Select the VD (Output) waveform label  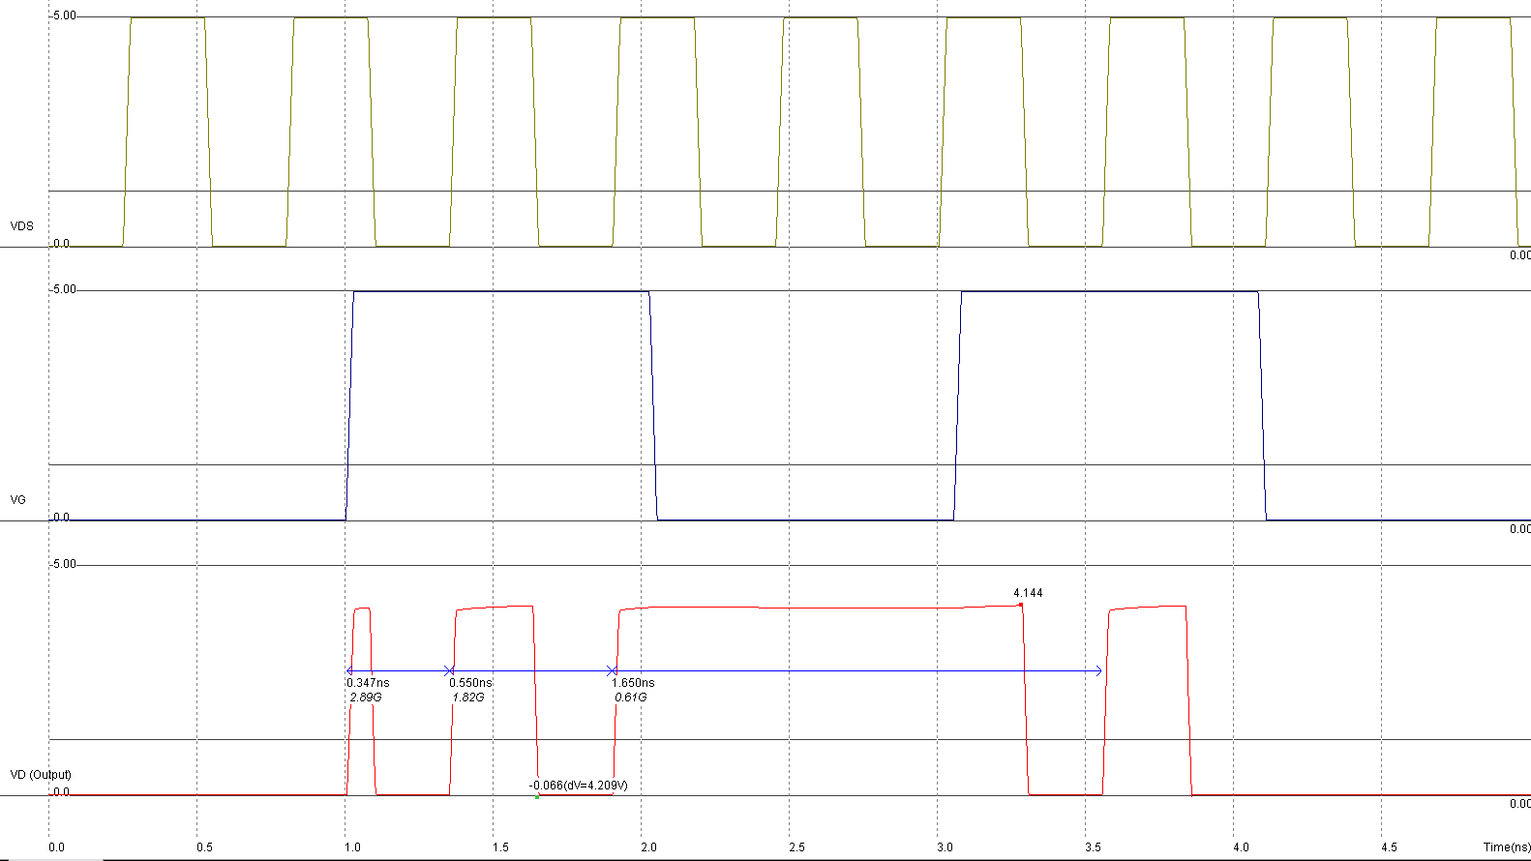click(x=41, y=775)
